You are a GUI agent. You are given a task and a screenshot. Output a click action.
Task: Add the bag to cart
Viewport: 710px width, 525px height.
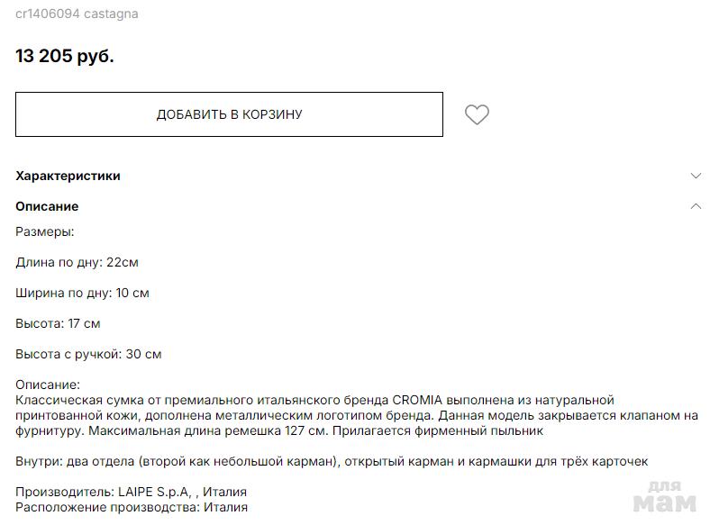(x=229, y=114)
